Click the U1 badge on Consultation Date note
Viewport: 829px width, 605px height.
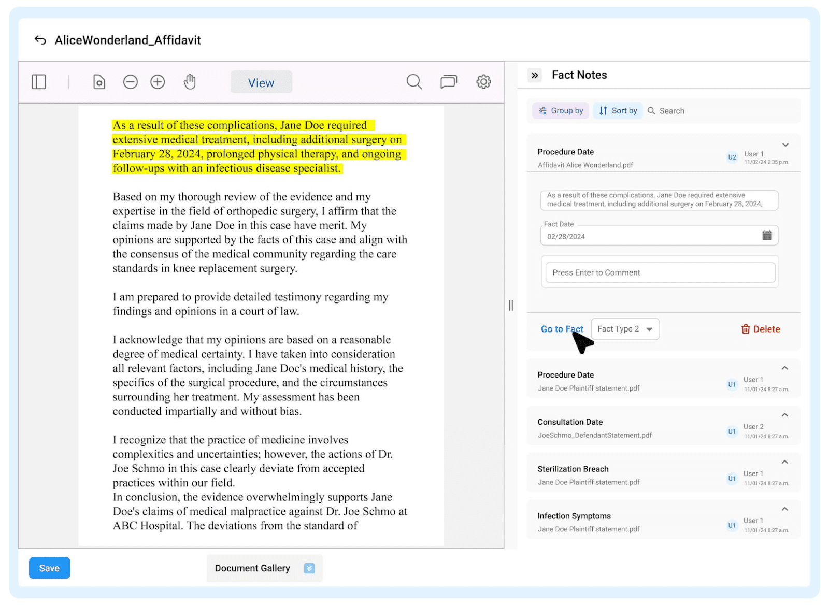(x=732, y=431)
